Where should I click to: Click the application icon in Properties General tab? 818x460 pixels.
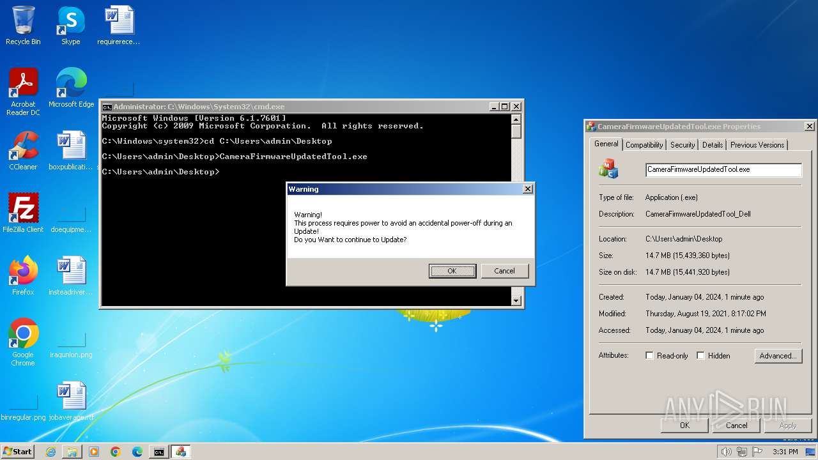608,169
